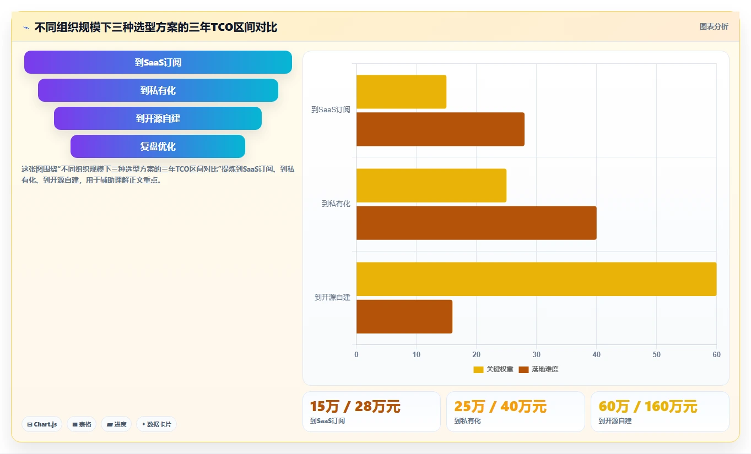Click the 图表分析 label in header
This screenshot has height=454, width=751.
[x=714, y=26]
